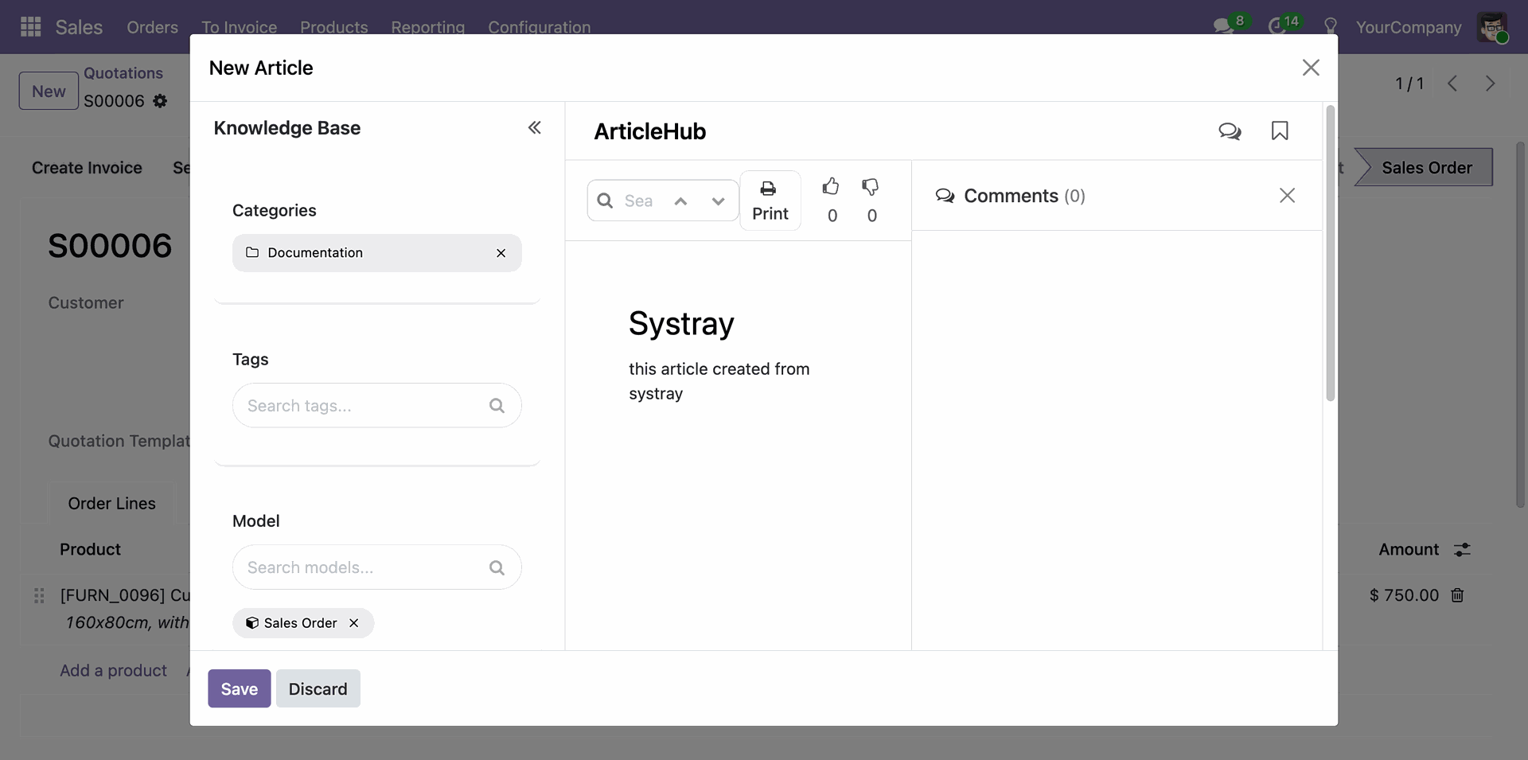Toggle comments panel via speech bubble icon
Viewport: 1528px width, 760px height.
coord(1230,131)
